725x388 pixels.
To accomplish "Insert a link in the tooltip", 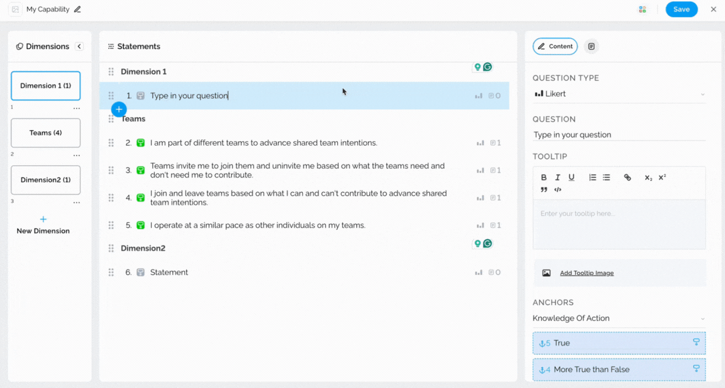I will coord(627,177).
